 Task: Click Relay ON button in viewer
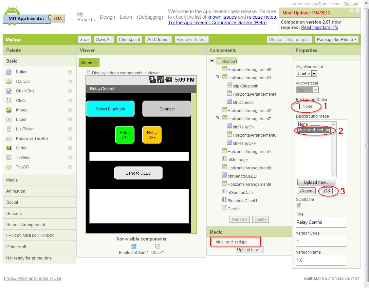tap(125, 135)
